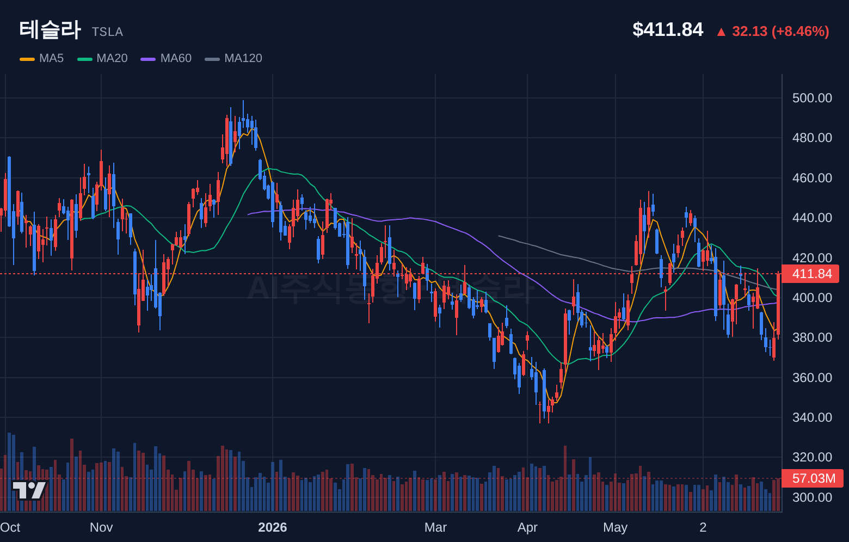
Task: Click the red 411.84 price axis tag
Action: point(810,274)
